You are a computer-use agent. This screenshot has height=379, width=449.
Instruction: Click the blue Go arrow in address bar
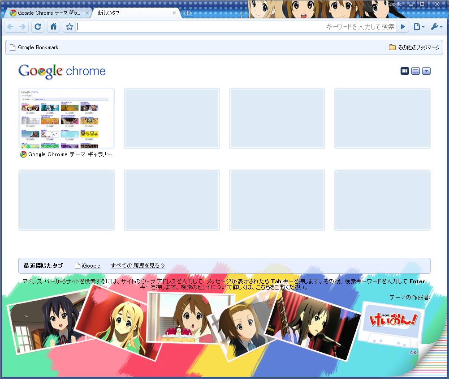(x=403, y=27)
